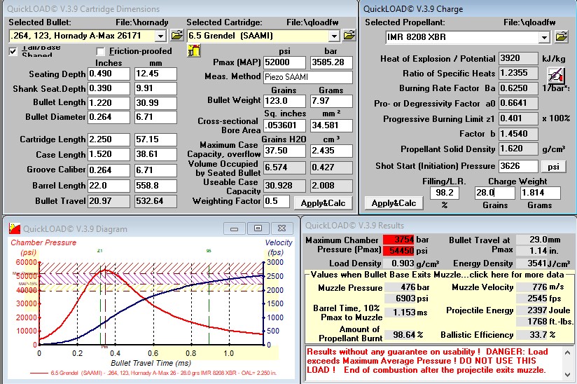Click the QuickLOAD Diagram window icon
Image resolution: width=577 pixels, height=384 pixels.
[15, 228]
